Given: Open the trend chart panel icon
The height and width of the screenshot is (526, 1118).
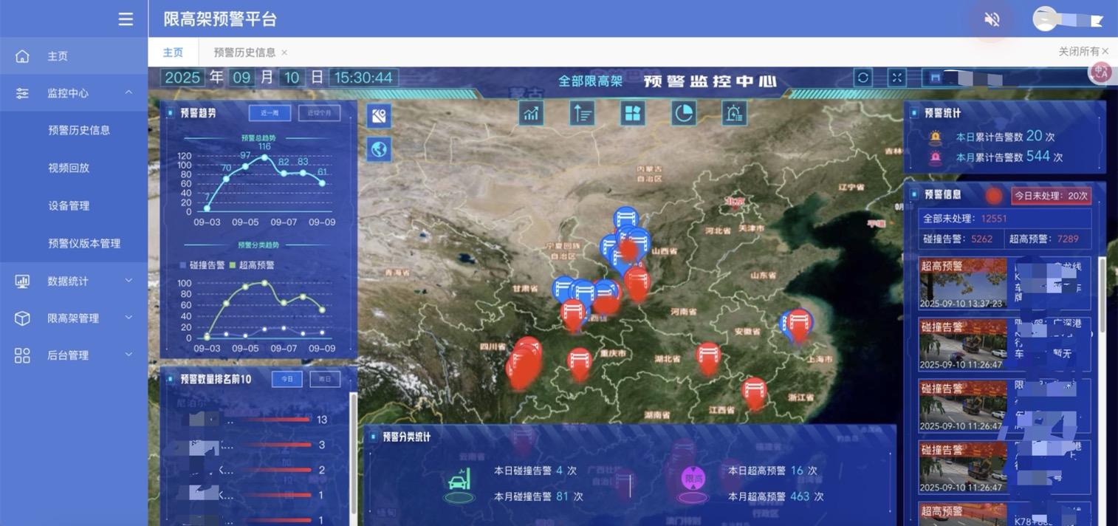Looking at the screenshot, I should tap(531, 113).
